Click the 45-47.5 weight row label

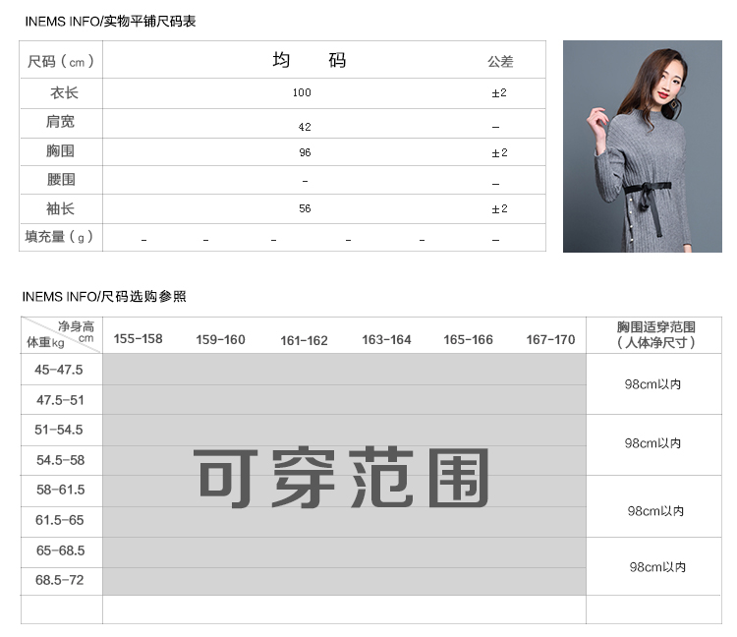click(x=60, y=370)
